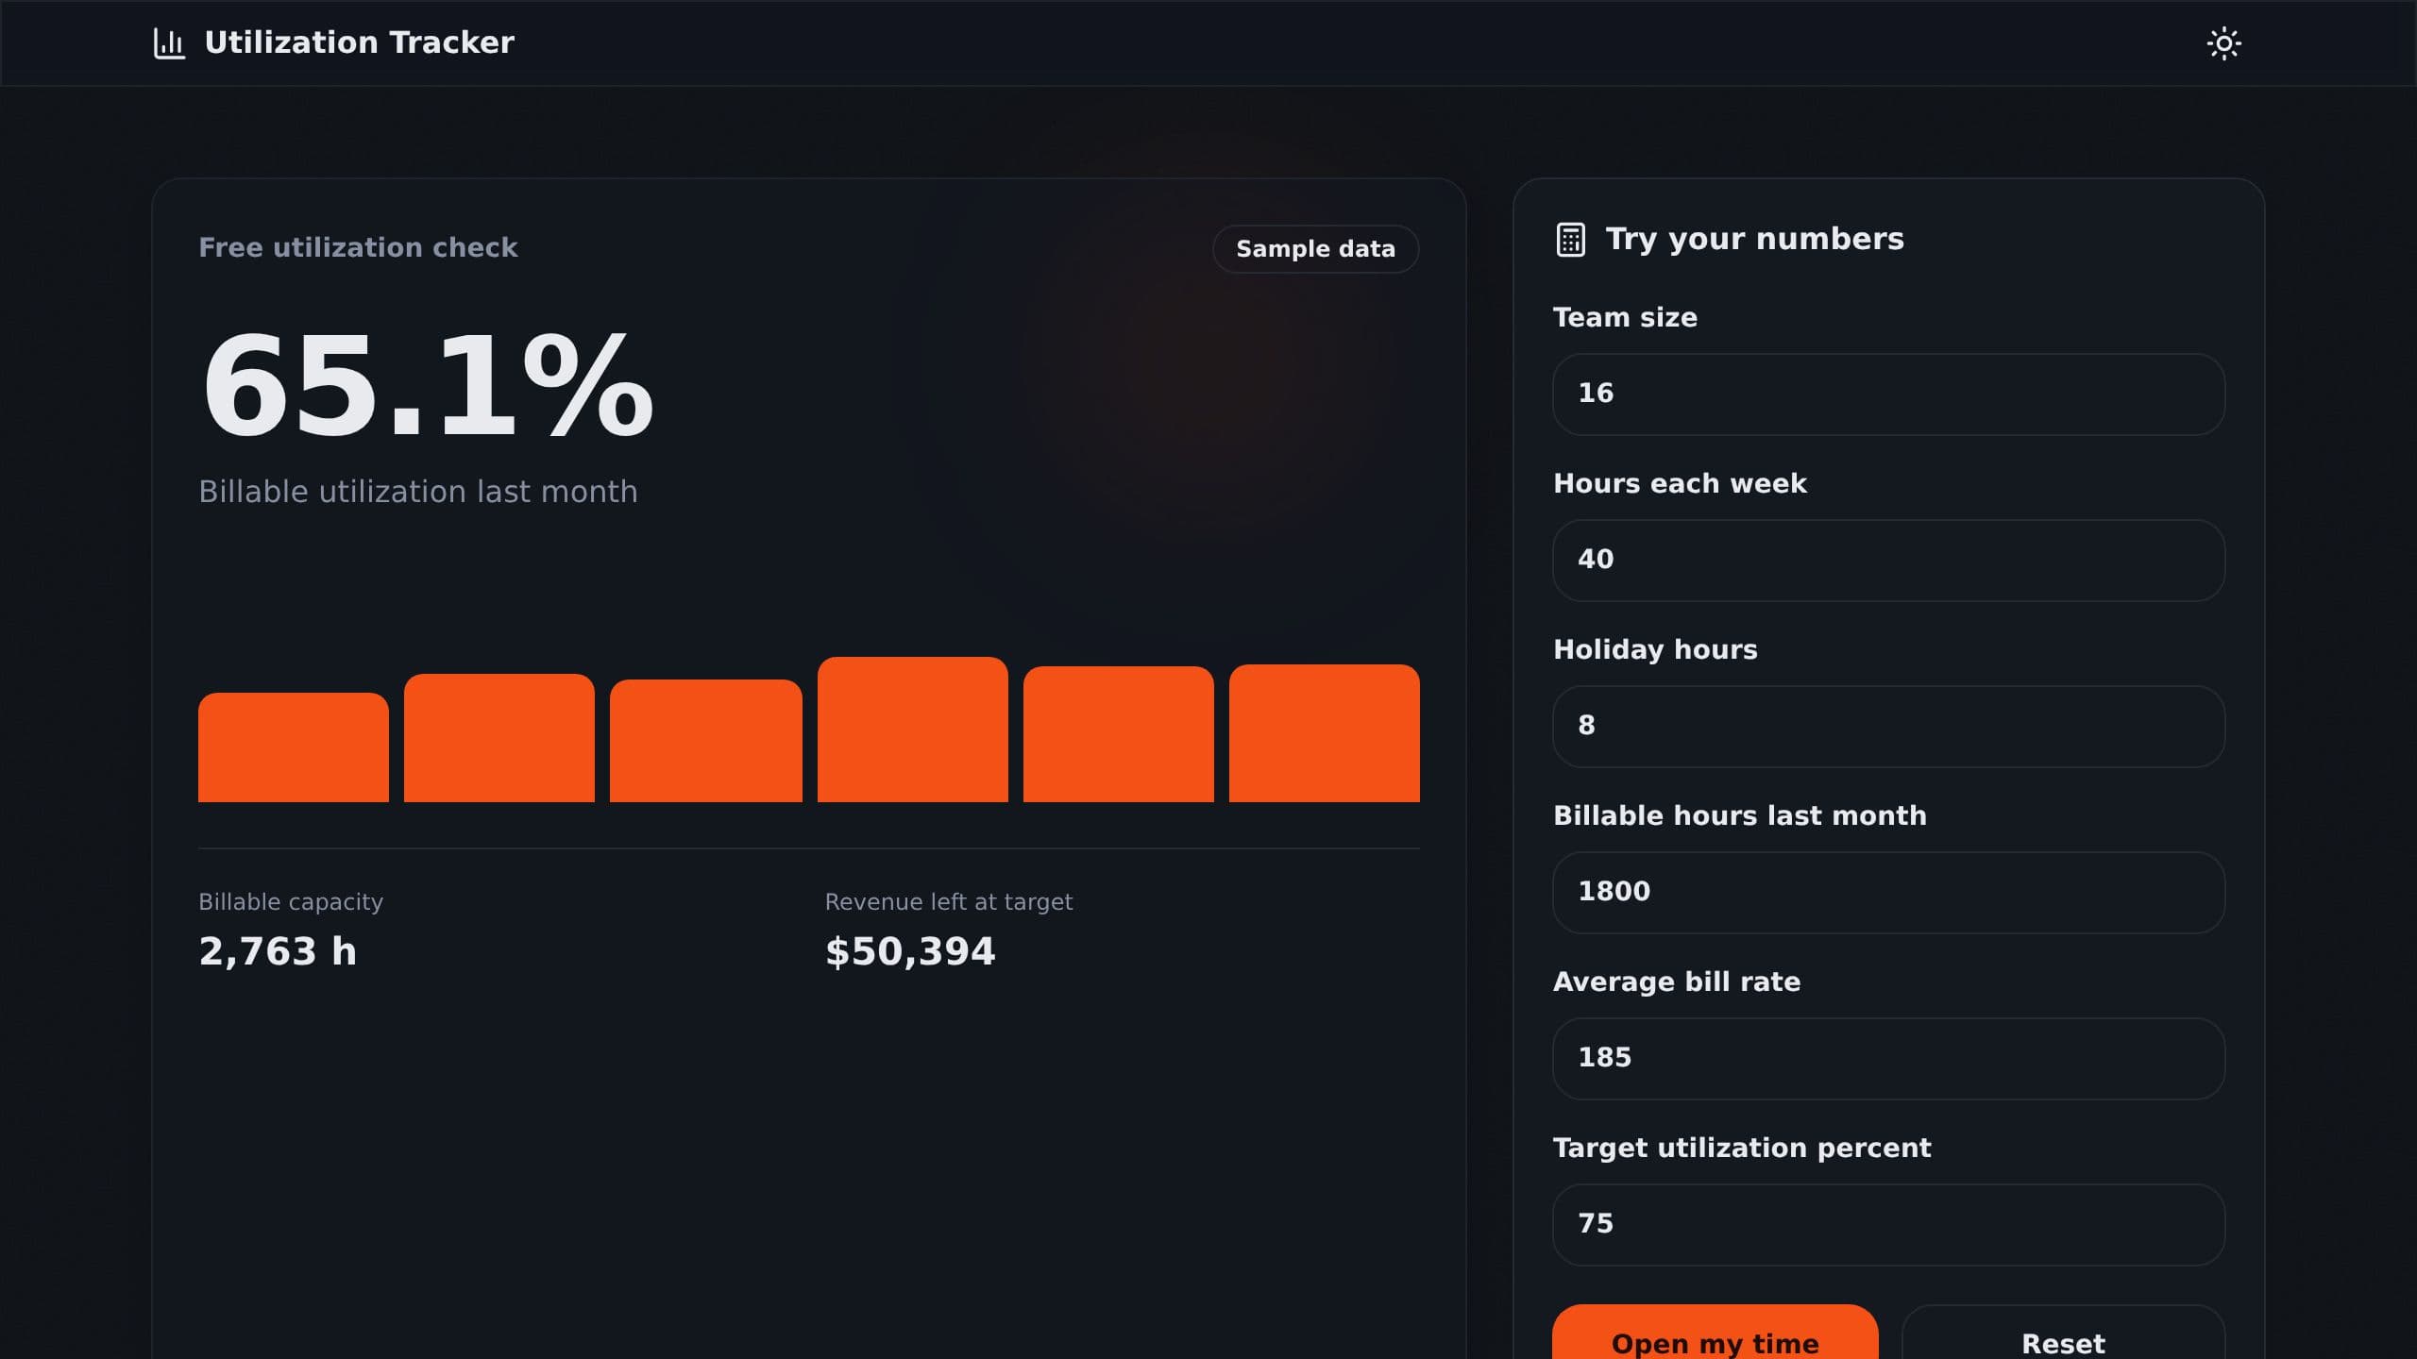Image resolution: width=2417 pixels, height=1359 pixels.
Task: Click the $50,394 revenue left value
Action: pos(910,951)
